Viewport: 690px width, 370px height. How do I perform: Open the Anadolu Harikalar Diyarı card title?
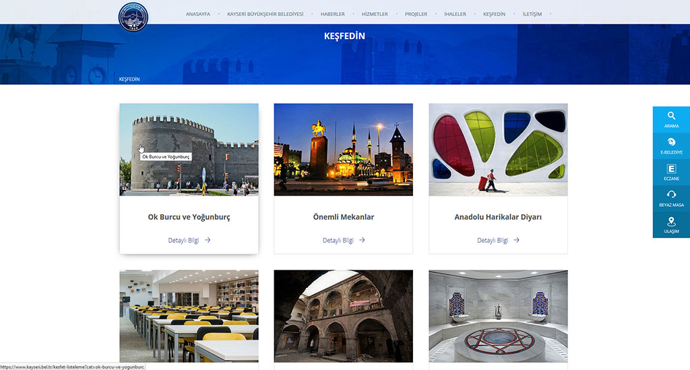point(498,217)
